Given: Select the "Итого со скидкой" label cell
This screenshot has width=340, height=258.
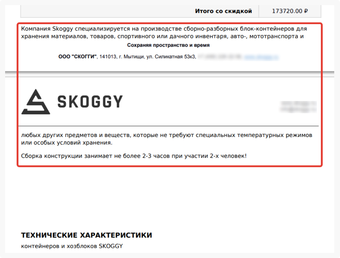Looking at the screenshot, I should [223, 11].
